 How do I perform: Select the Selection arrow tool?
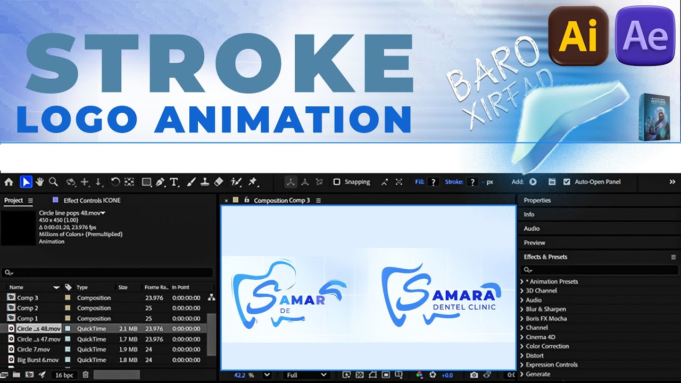coord(26,182)
